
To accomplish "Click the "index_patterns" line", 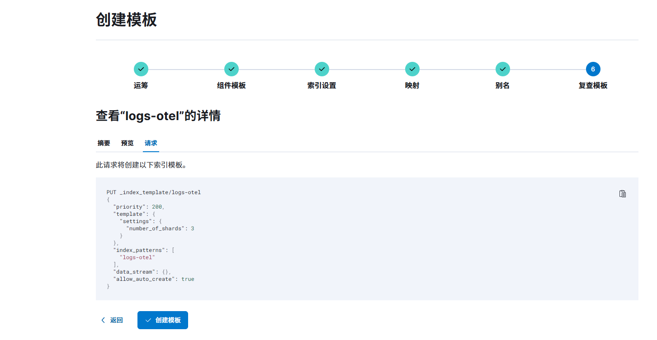I will (x=144, y=250).
